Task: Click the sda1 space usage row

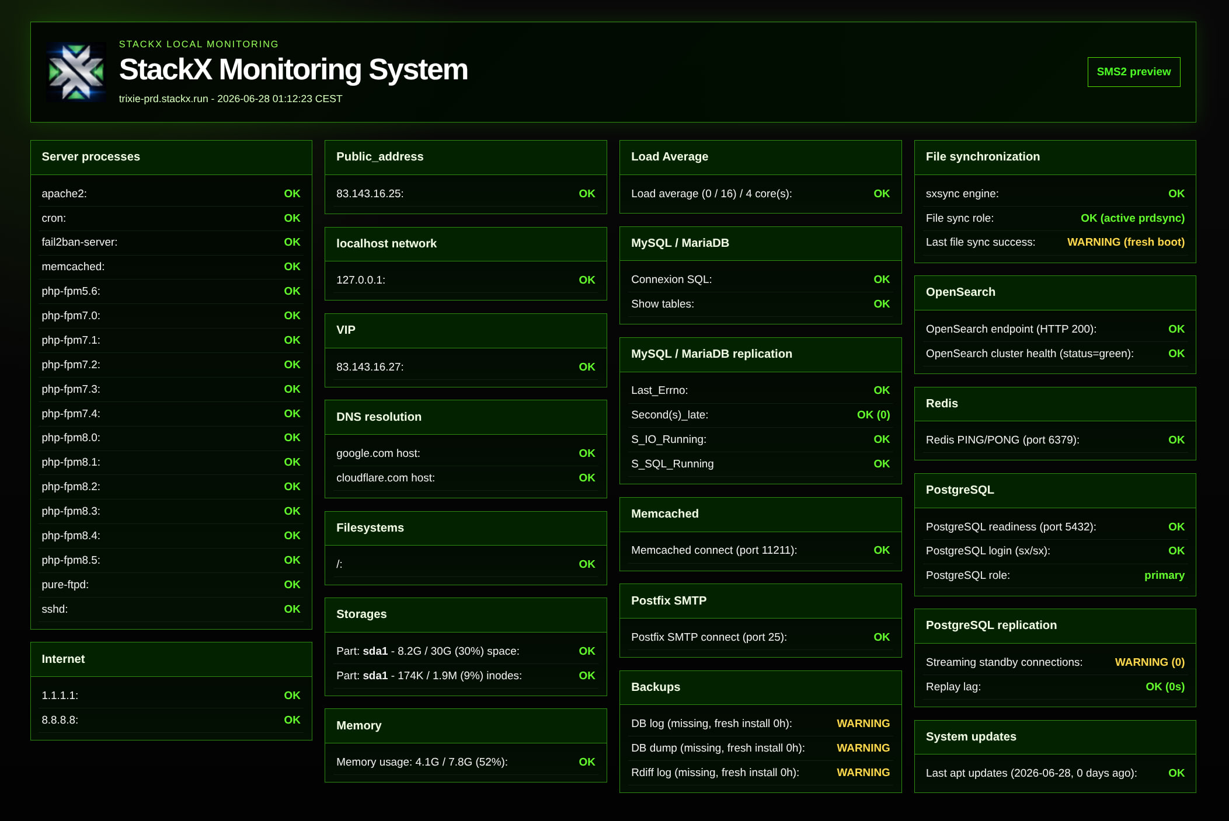Action: 466,651
